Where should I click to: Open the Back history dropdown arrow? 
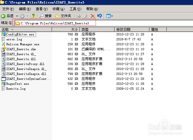(x=17, y=16)
